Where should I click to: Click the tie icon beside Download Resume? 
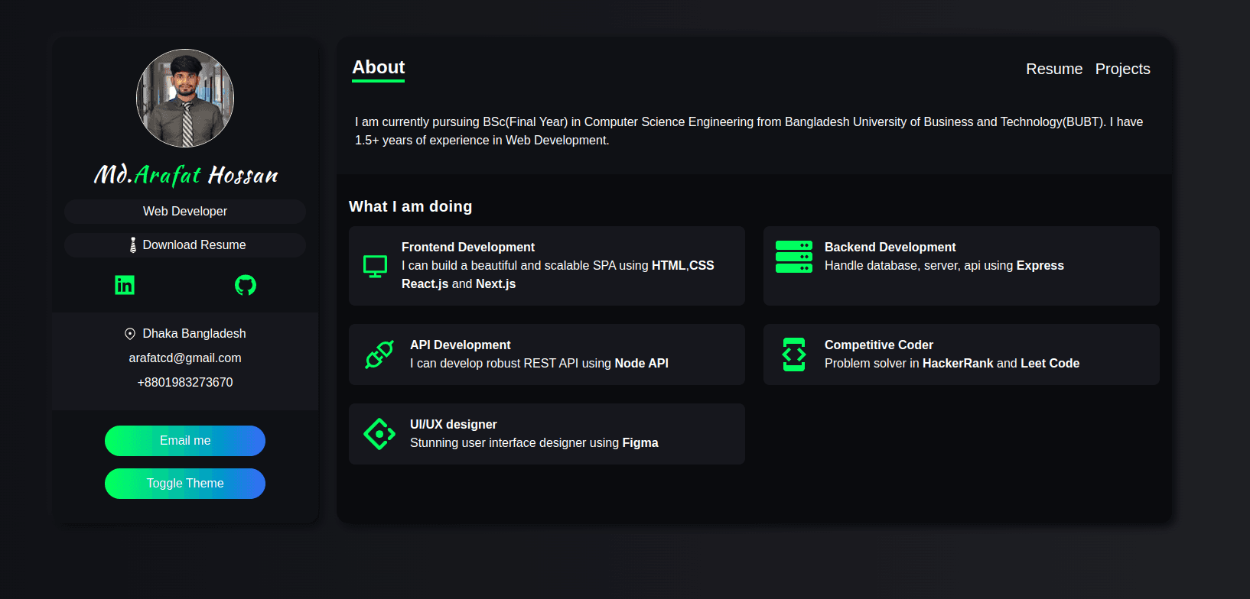(133, 245)
